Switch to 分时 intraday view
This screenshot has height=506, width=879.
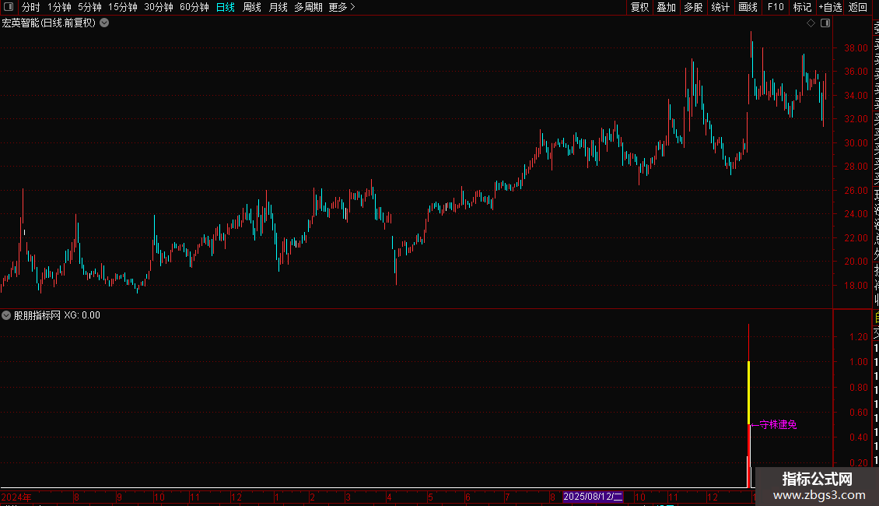31,7
